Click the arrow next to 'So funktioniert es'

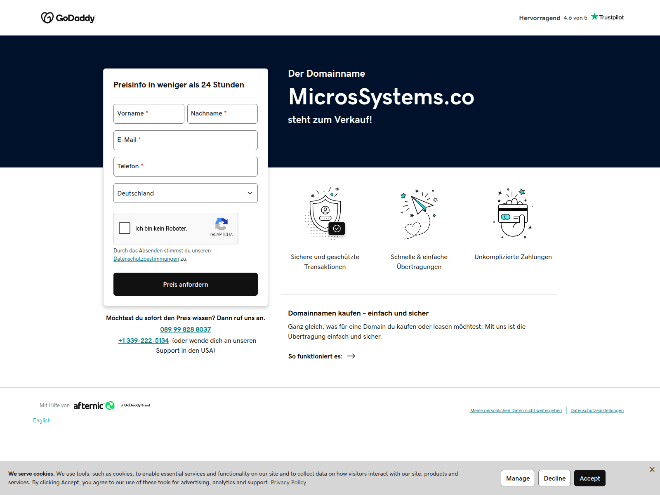click(351, 356)
